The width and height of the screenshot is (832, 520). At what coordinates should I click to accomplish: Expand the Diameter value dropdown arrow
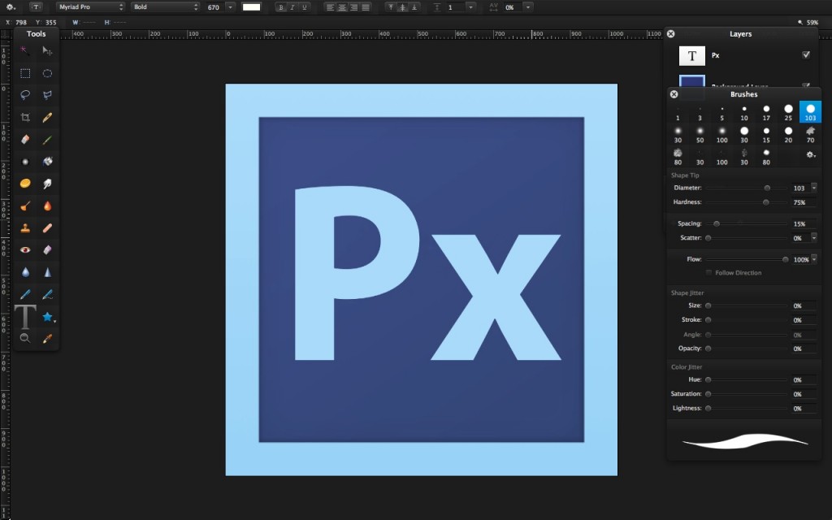(814, 188)
